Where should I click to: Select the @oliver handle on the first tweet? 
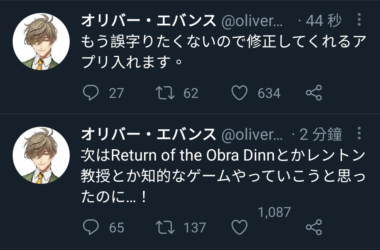pyautogui.click(x=252, y=21)
